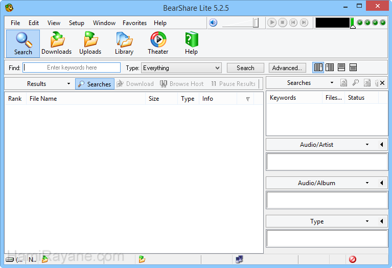Open the Uploads view
The width and height of the screenshot is (392, 268).
(x=90, y=44)
